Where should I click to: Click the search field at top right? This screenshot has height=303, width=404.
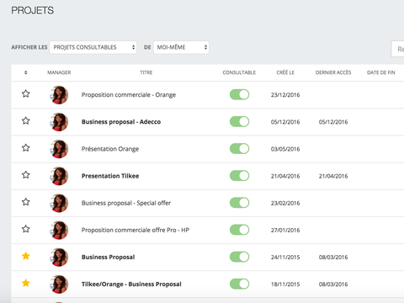[397, 49]
